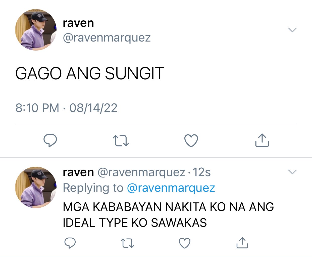Viewport: 312px width, 257px height.
Task: Open the @ravenmarquez mention after Replying to
Action: tap(171, 188)
